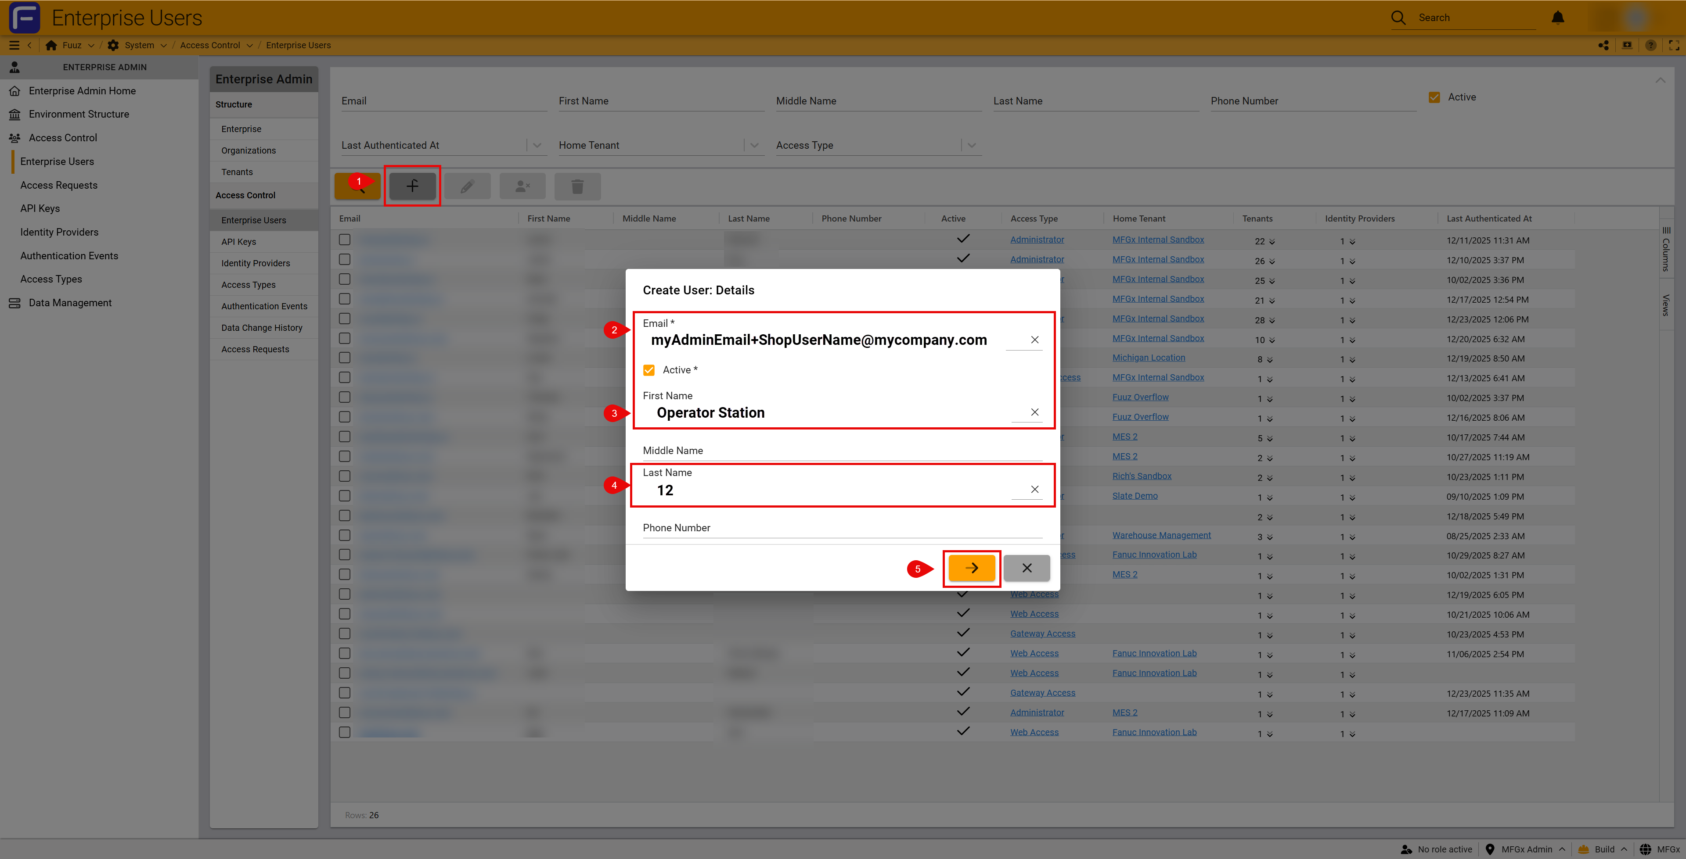Open the notifications bell icon
This screenshot has height=859, width=1686.
1558,18
